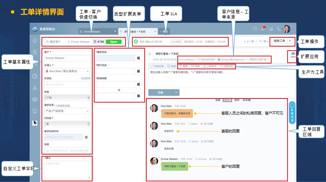Click the green Open status badge
Screen dimensions: 326x182
coord(113,42)
